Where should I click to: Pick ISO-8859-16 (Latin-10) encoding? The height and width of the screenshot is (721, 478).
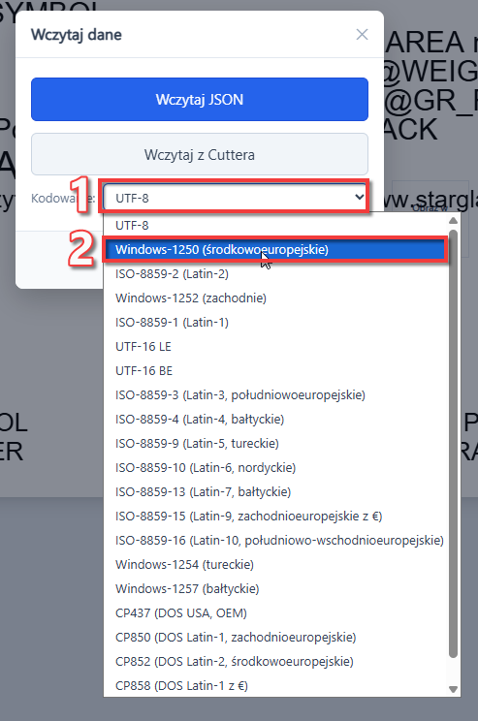pyautogui.click(x=276, y=541)
